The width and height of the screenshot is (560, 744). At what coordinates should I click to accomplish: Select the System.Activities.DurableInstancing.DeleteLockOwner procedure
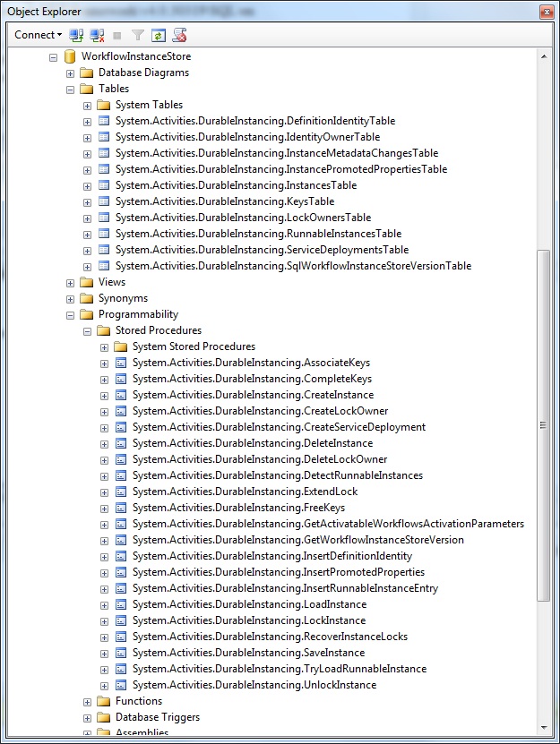tap(260, 459)
